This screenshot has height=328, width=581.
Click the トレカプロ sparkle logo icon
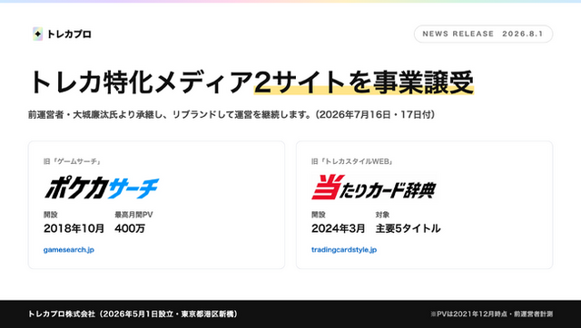point(37,34)
